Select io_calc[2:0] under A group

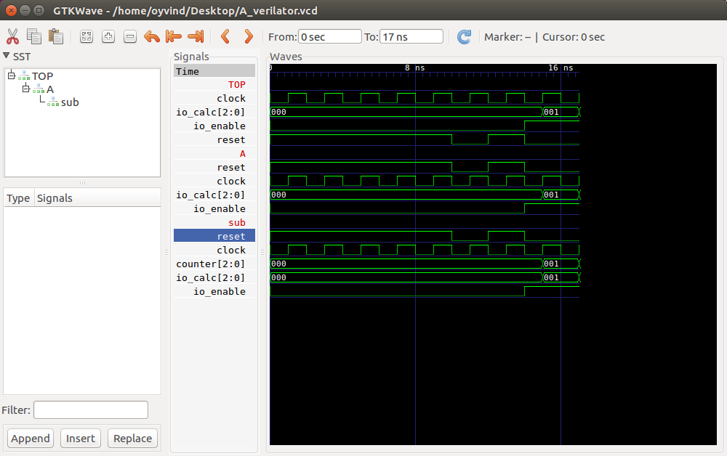[210, 195]
